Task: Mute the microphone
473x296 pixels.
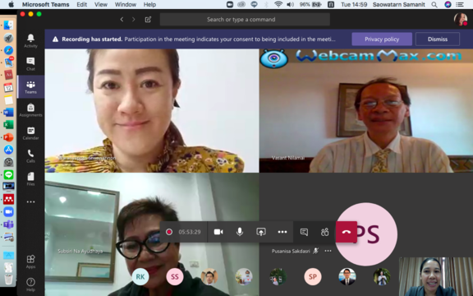Action: click(x=240, y=232)
